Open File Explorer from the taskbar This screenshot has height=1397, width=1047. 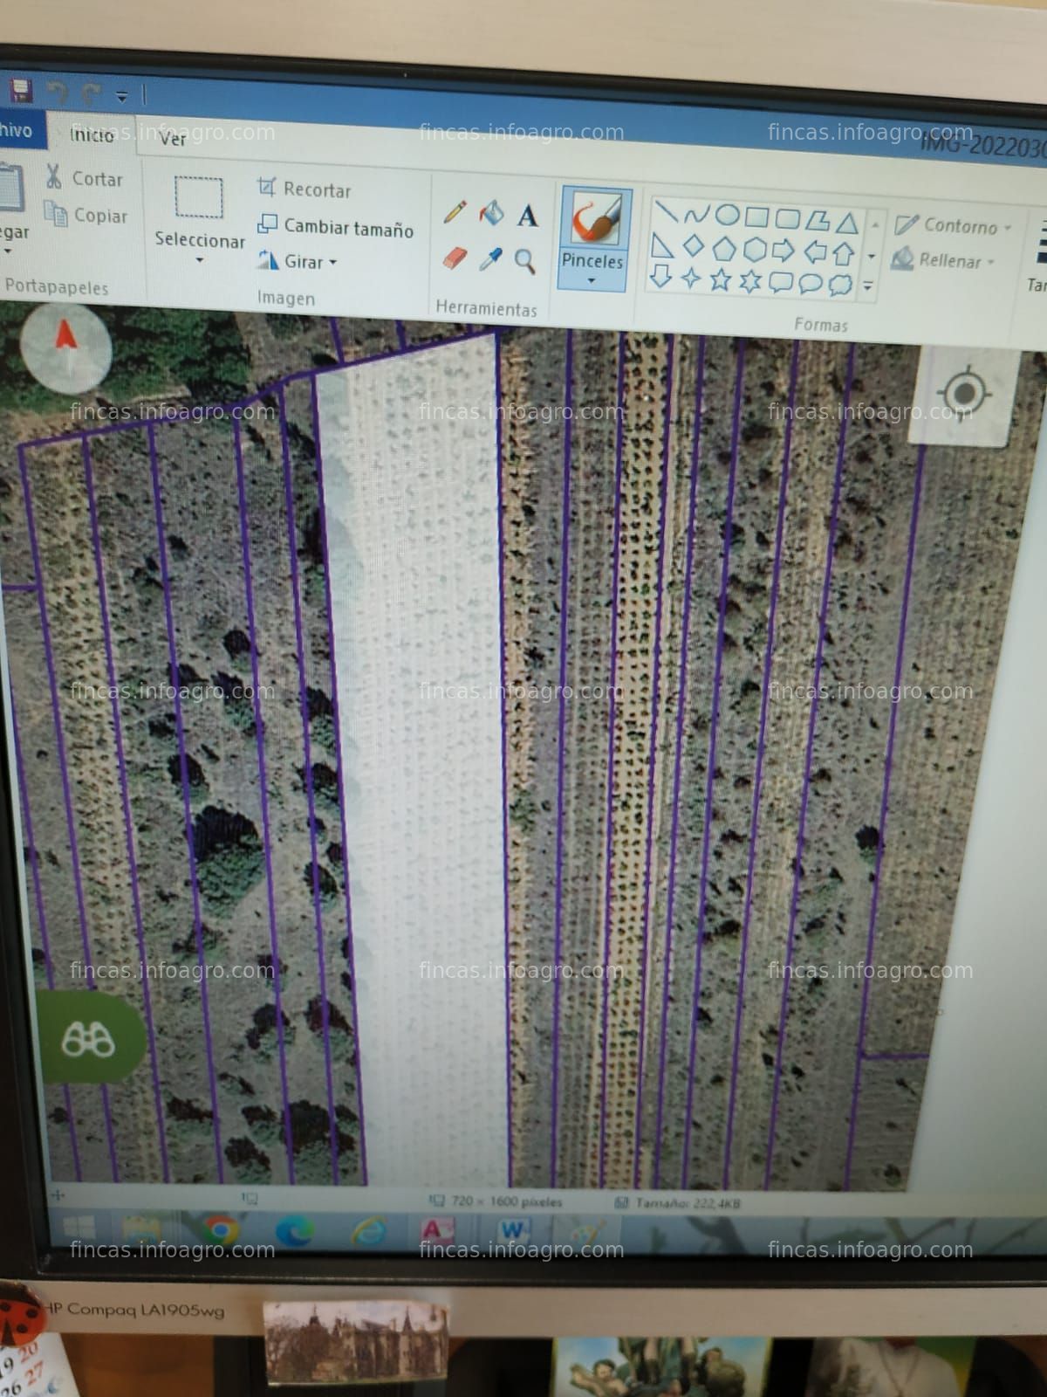(140, 1230)
